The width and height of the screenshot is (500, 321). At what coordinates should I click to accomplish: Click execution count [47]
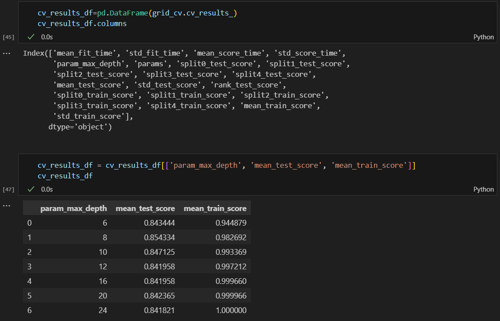click(x=8, y=189)
